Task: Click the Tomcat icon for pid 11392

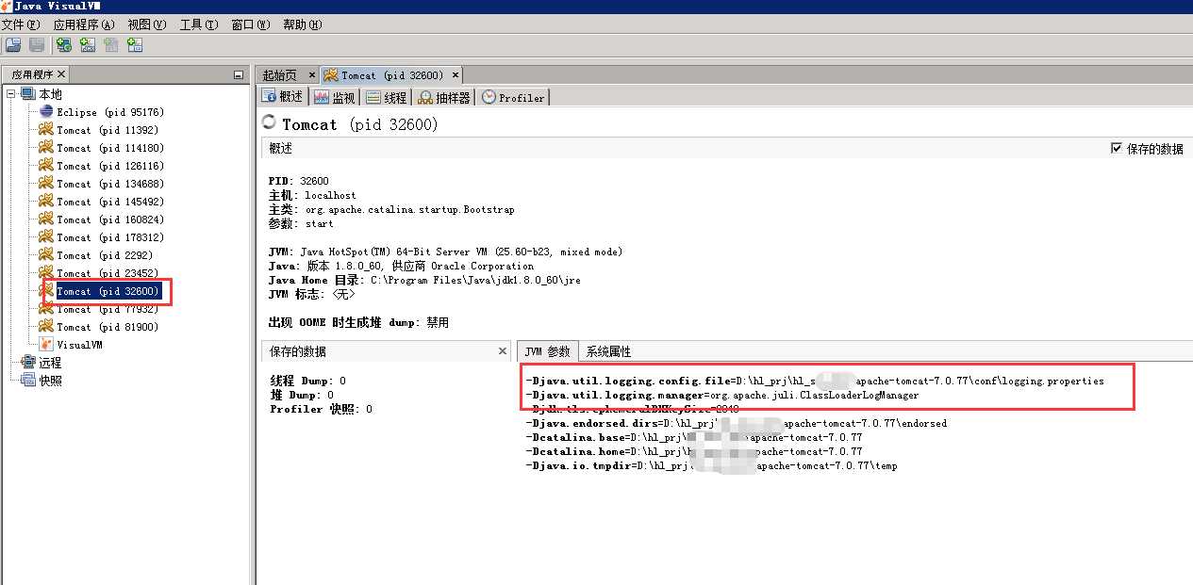Action: [46, 129]
